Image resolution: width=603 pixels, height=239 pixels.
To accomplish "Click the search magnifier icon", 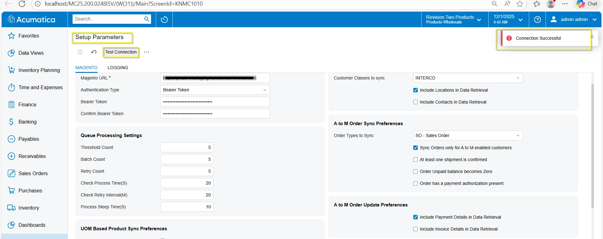I will point(147,19).
